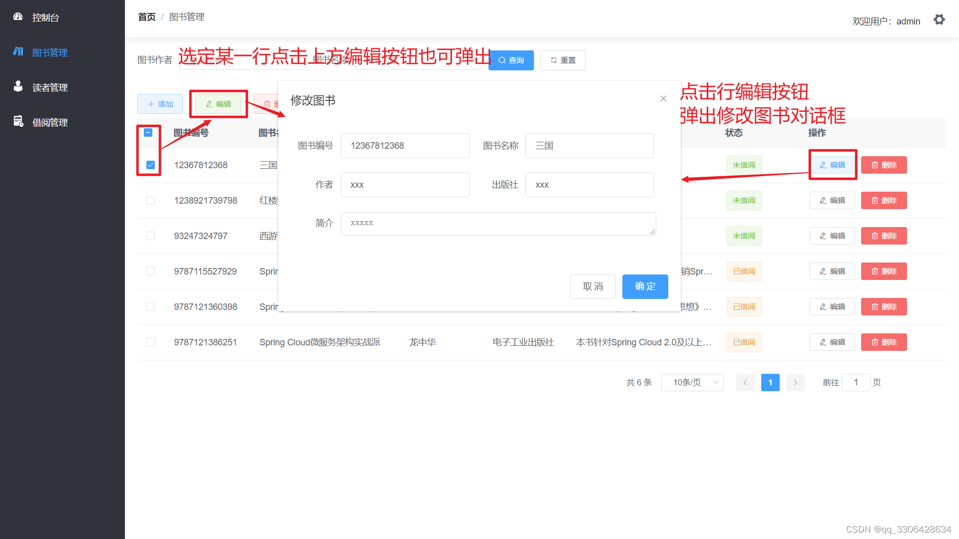Click the 简介 textarea in dialog

[x=498, y=224]
